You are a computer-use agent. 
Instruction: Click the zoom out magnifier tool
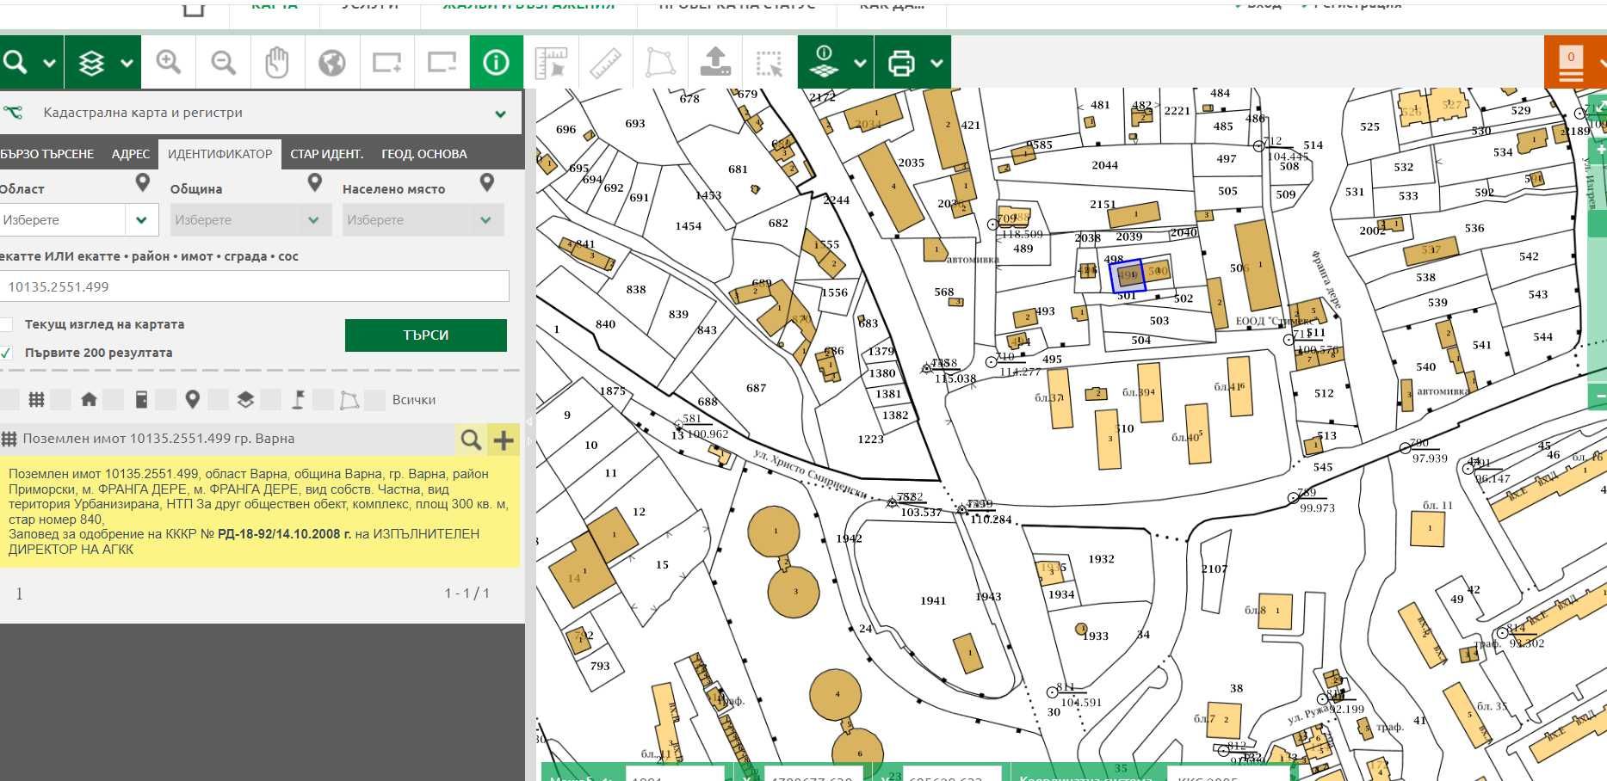pyautogui.click(x=223, y=62)
